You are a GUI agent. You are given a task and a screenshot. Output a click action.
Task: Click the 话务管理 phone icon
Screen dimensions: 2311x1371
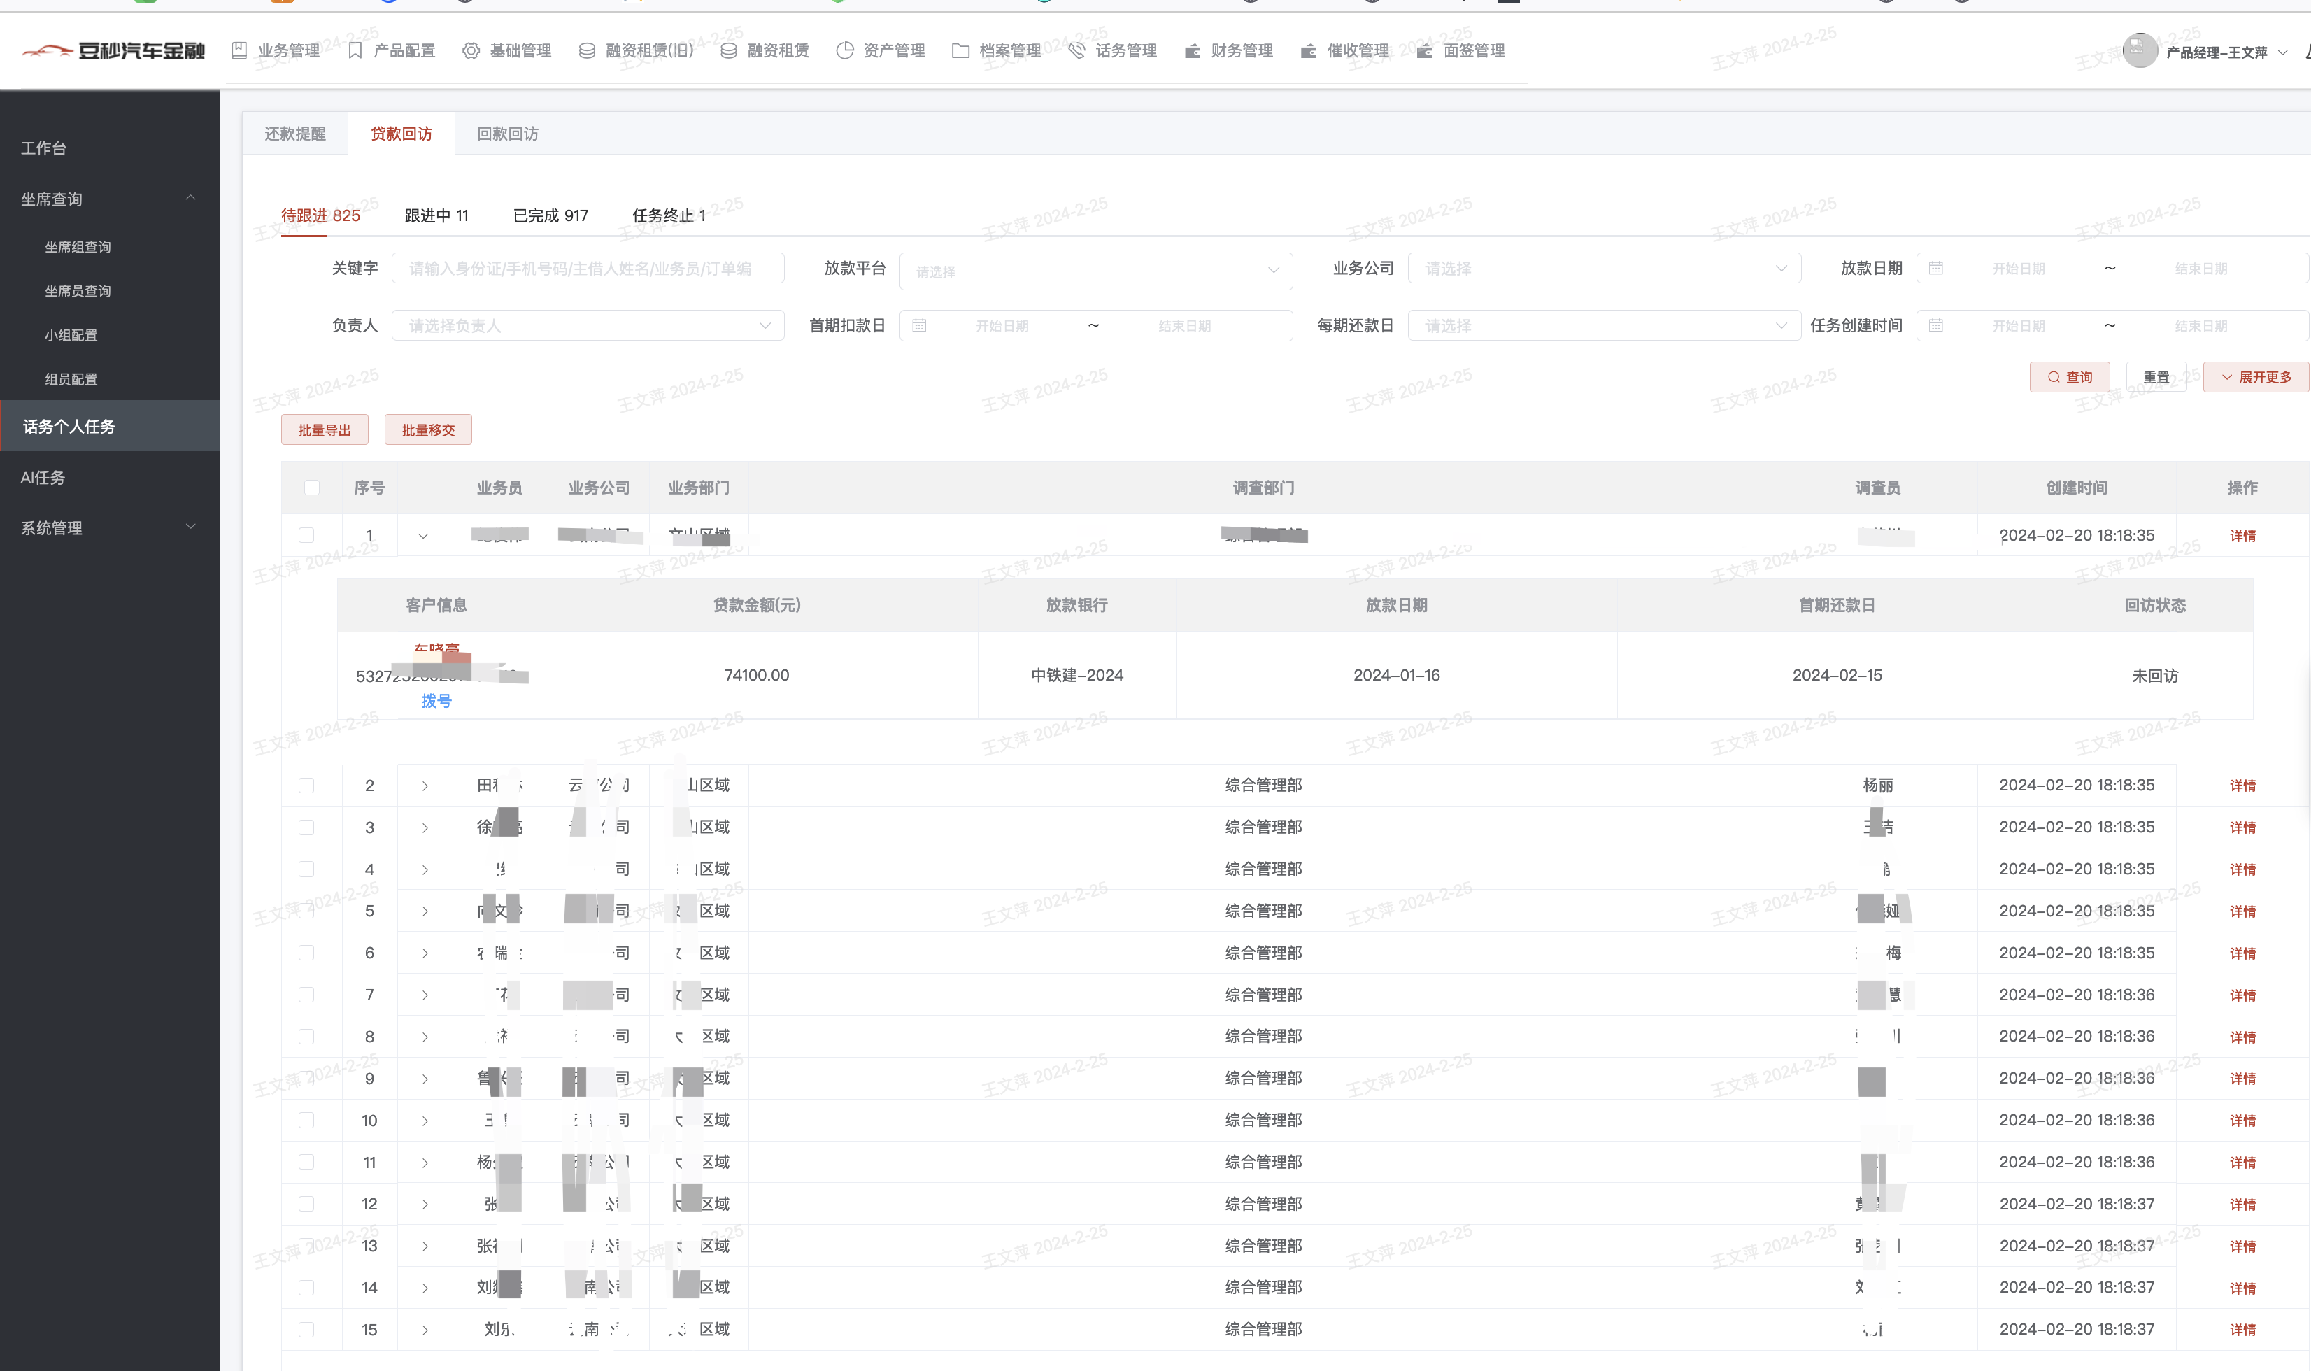pyautogui.click(x=1076, y=51)
